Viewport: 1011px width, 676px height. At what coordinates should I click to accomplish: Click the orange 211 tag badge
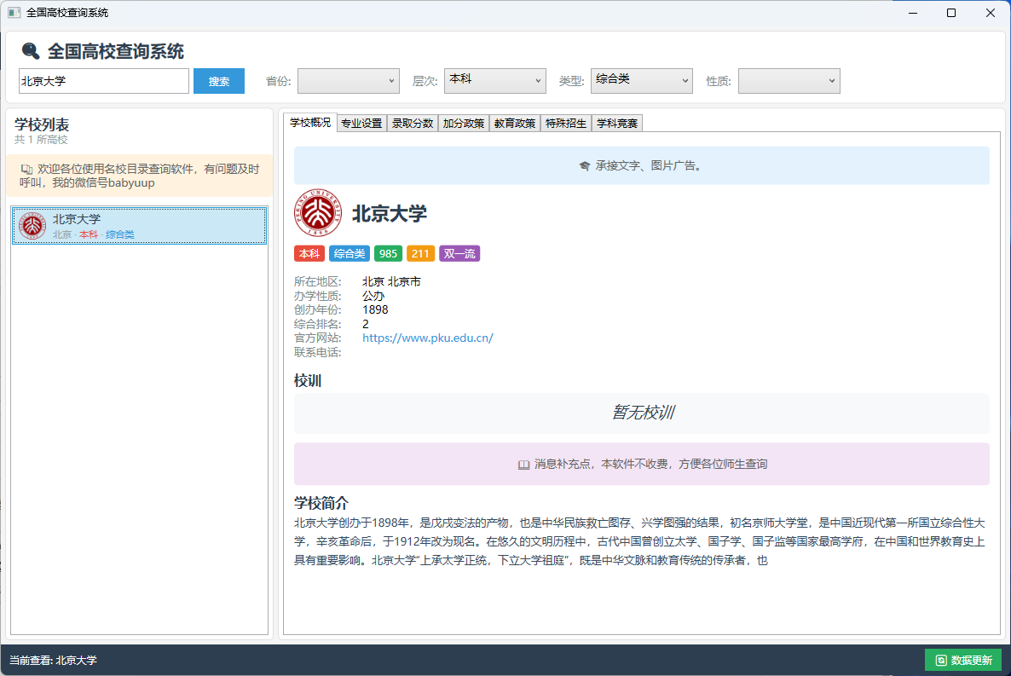tap(420, 253)
